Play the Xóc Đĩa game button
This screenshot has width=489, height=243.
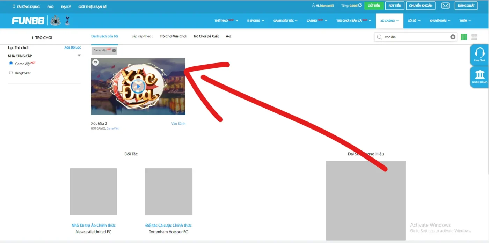point(138,86)
